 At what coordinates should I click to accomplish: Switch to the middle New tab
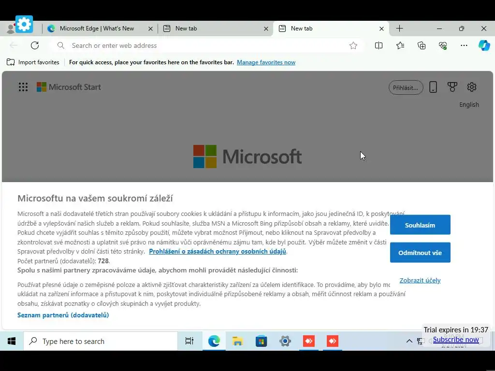[215, 29]
